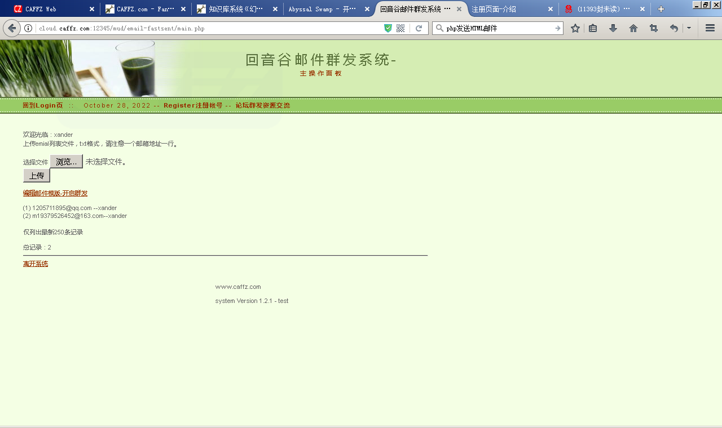Click the site info icon in the address bar
Image resolution: width=722 pixels, height=428 pixels.
(x=28, y=28)
